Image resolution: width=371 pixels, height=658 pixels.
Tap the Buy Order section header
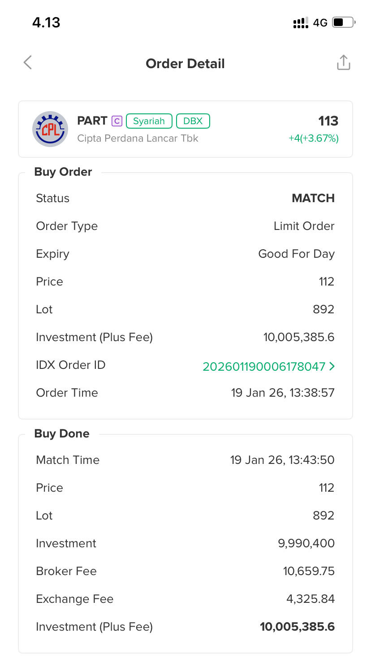point(63,172)
